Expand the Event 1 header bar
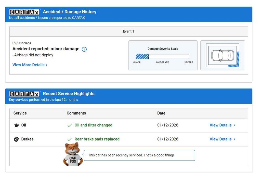Viewport: 261px width, 177px height. click(x=128, y=31)
